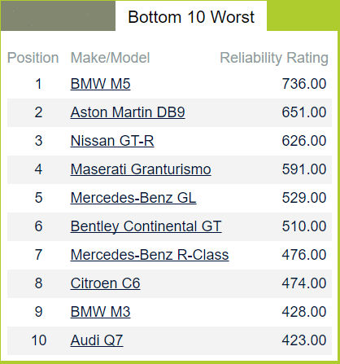340x364 pixels.
Task: Open Bentley Continental GT link
Action: 146,226
